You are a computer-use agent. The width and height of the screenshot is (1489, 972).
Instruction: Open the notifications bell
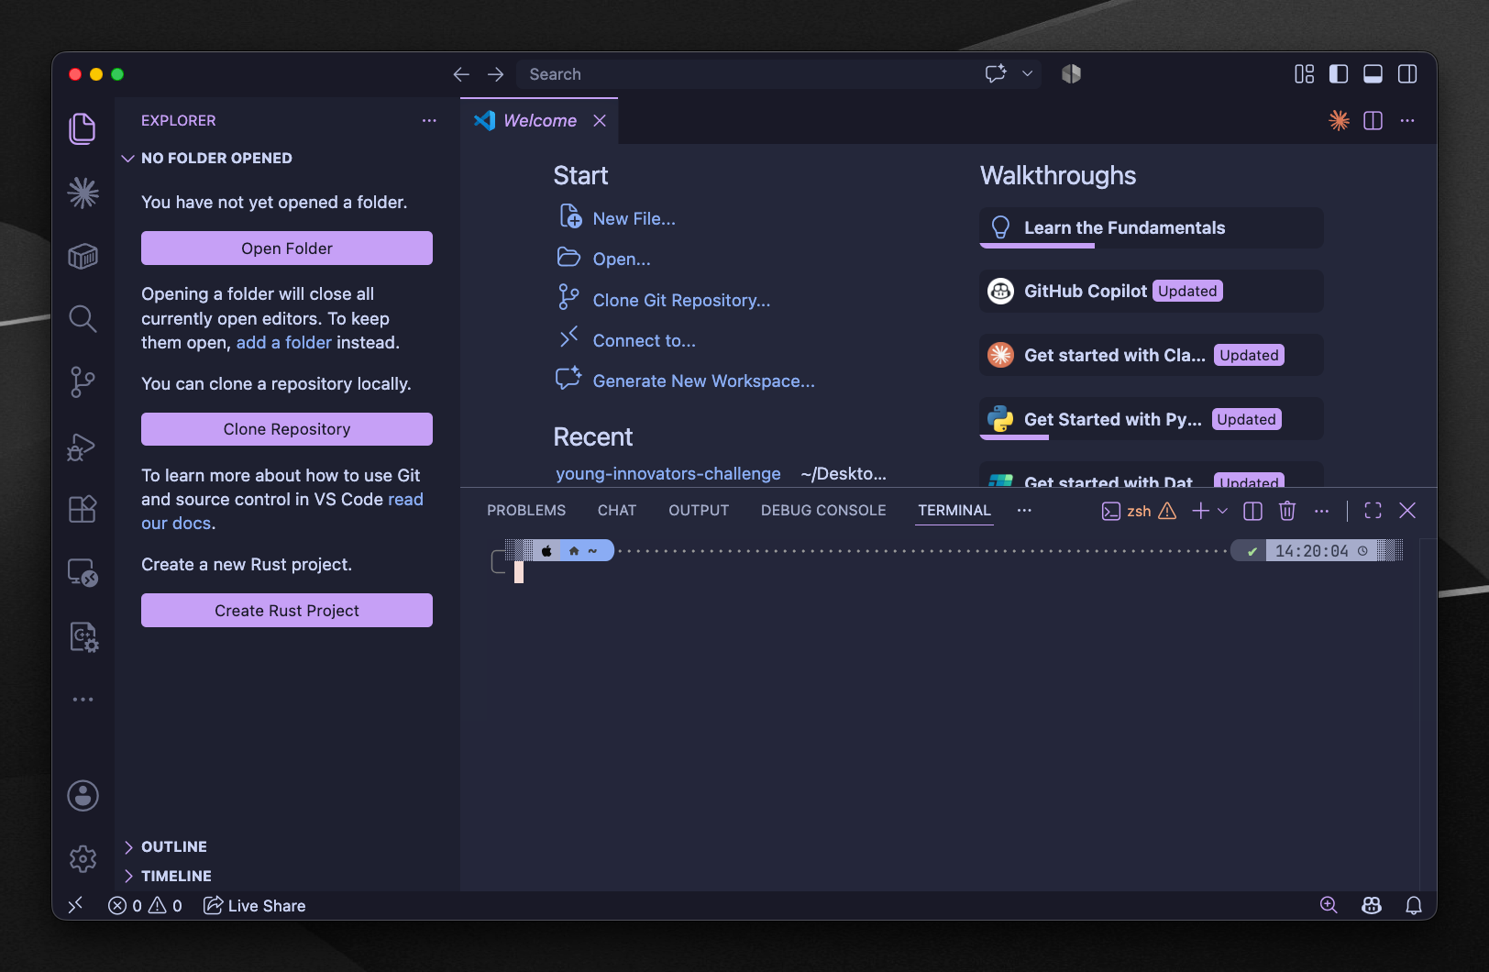click(x=1414, y=906)
